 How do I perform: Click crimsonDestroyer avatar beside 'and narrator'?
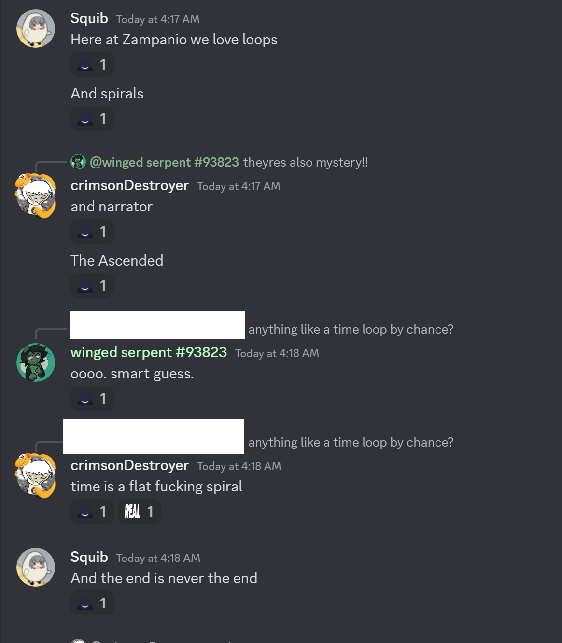[36, 196]
